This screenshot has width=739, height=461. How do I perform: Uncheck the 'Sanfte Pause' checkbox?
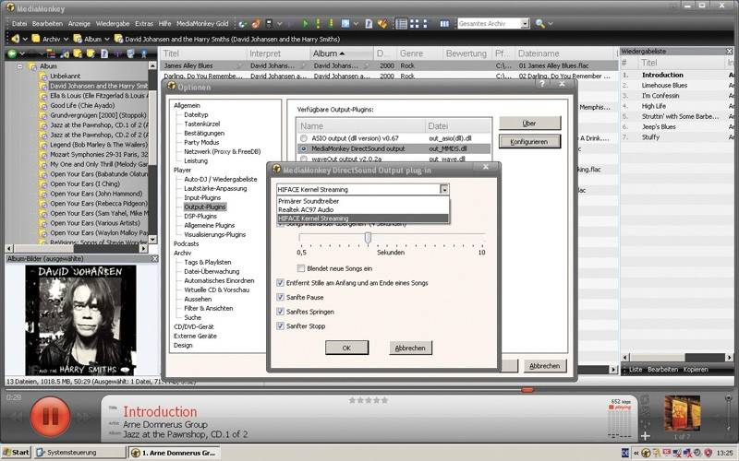(x=281, y=297)
